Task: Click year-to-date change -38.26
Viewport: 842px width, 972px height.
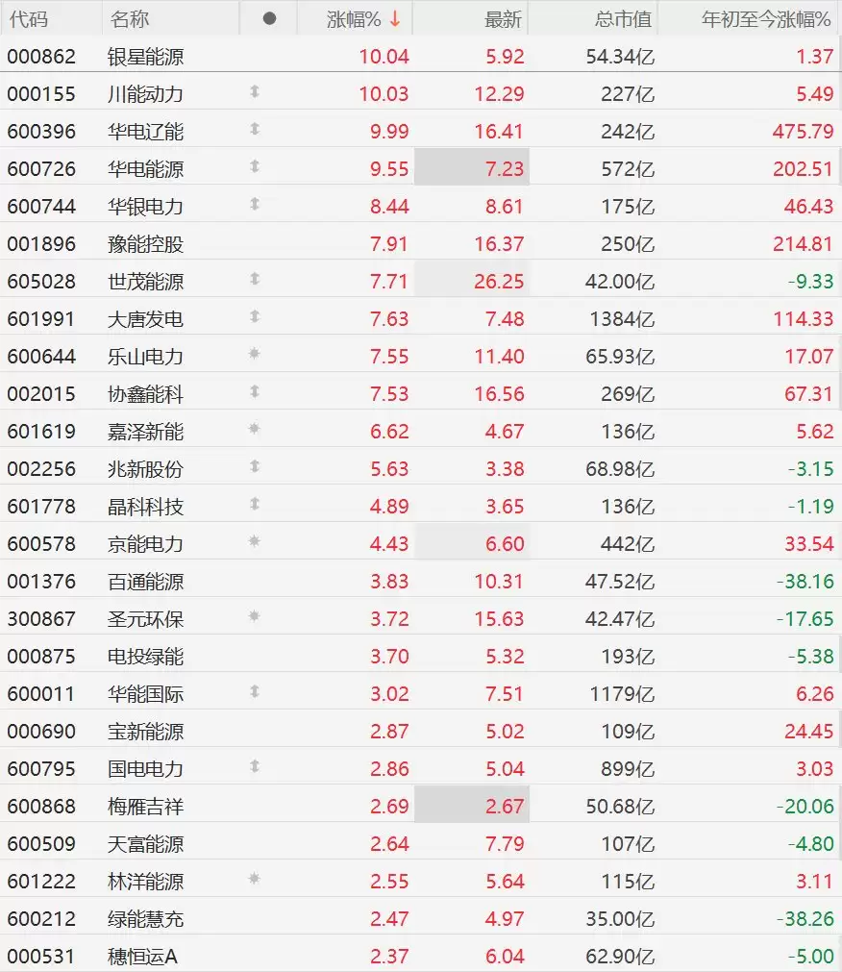Action: pyautogui.click(x=805, y=919)
